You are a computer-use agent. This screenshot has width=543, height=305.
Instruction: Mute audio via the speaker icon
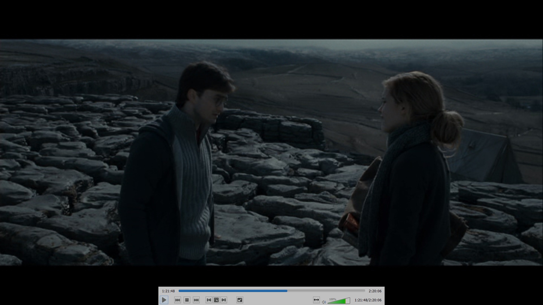tap(324, 302)
